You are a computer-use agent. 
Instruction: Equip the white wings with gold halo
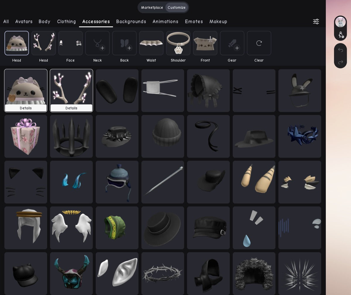point(71,228)
